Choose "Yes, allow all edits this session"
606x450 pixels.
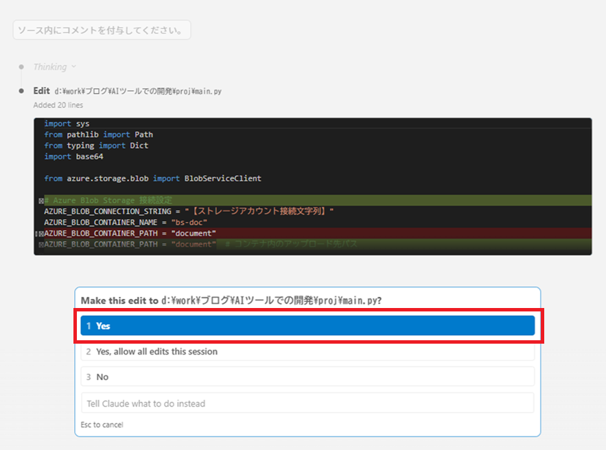[307, 351]
